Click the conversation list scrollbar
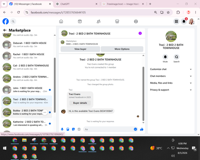The height and width of the screenshot is (160, 200). click(x=55, y=85)
